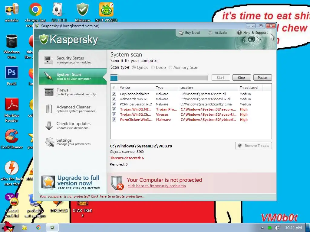Click the Start scan button
The width and height of the screenshot is (310, 232).
click(x=221, y=78)
